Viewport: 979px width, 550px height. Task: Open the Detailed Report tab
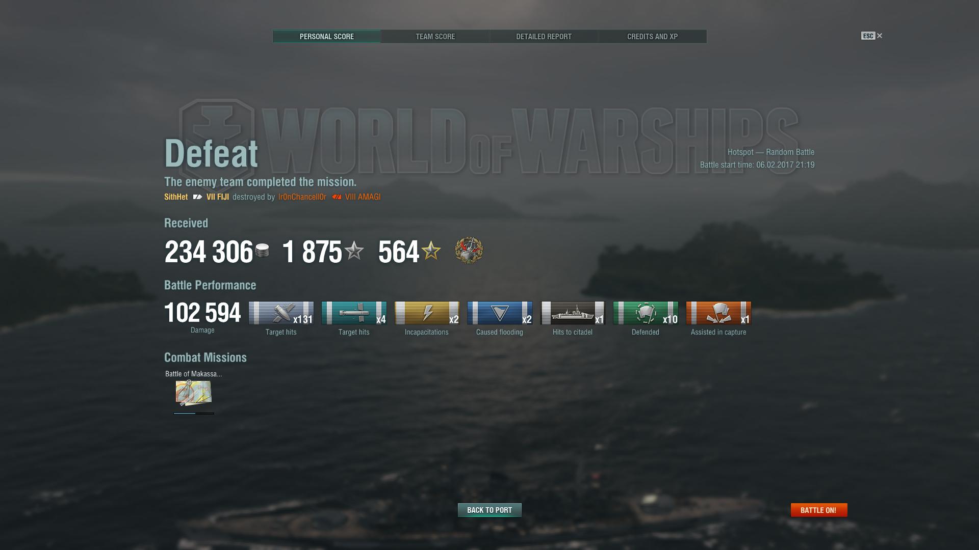click(x=544, y=37)
